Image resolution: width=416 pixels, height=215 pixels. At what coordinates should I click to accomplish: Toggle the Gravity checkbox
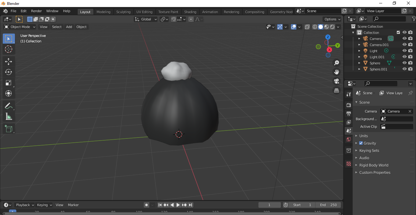point(361,143)
